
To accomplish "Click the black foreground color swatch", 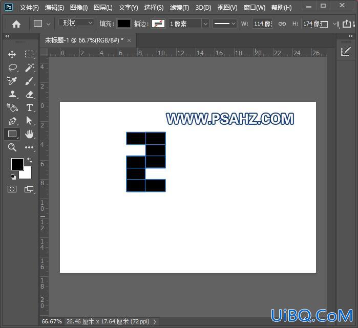I will [17, 164].
